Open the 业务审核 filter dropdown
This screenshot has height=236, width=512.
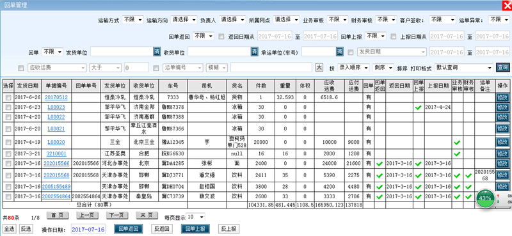click(337, 20)
